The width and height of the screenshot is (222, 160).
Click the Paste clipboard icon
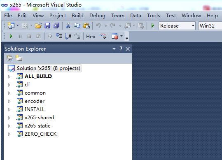(x=86, y=26)
